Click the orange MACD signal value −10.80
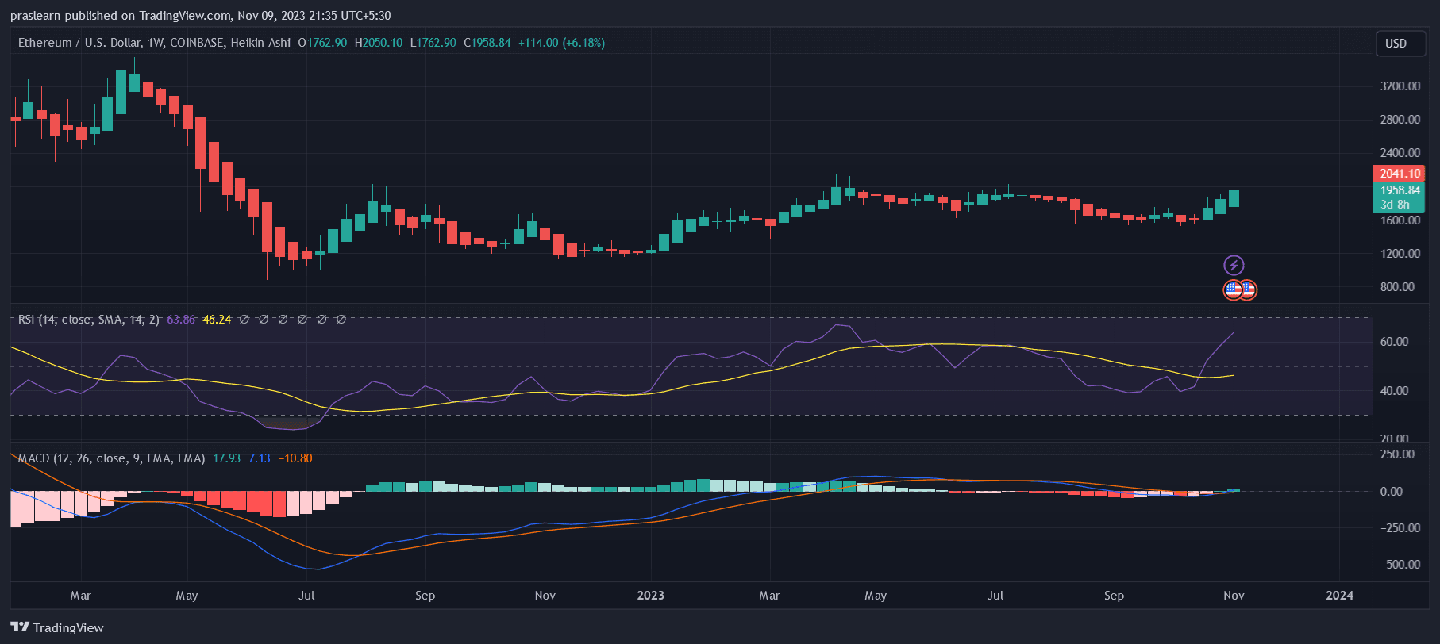The width and height of the screenshot is (1440, 644). [295, 458]
